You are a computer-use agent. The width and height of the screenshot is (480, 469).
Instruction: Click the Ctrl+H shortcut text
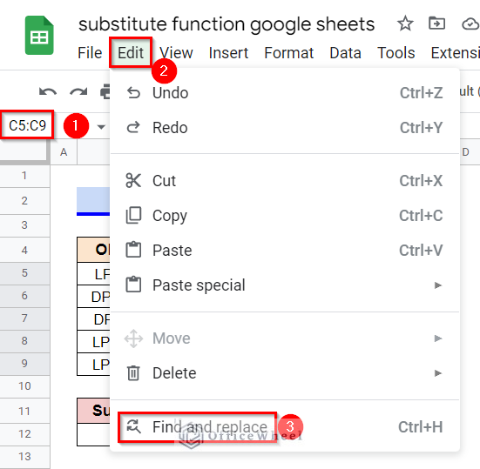point(420,427)
